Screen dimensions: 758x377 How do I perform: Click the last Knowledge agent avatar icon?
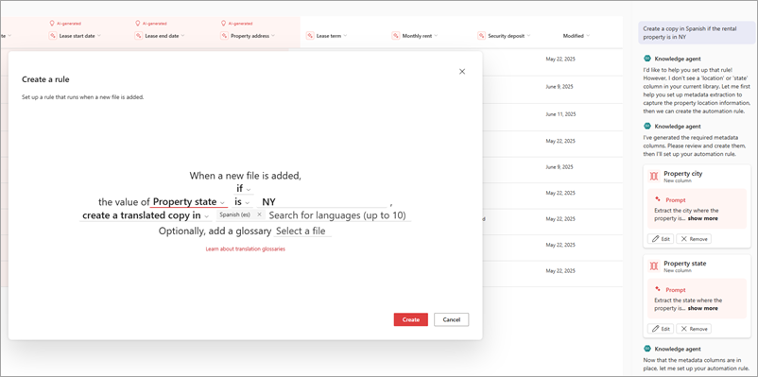(647, 349)
